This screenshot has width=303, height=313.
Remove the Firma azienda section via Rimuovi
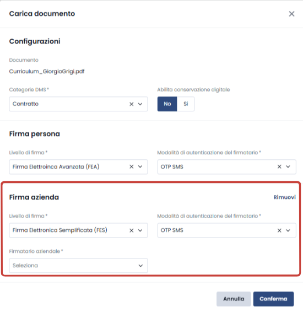pyautogui.click(x=284, y=197)
